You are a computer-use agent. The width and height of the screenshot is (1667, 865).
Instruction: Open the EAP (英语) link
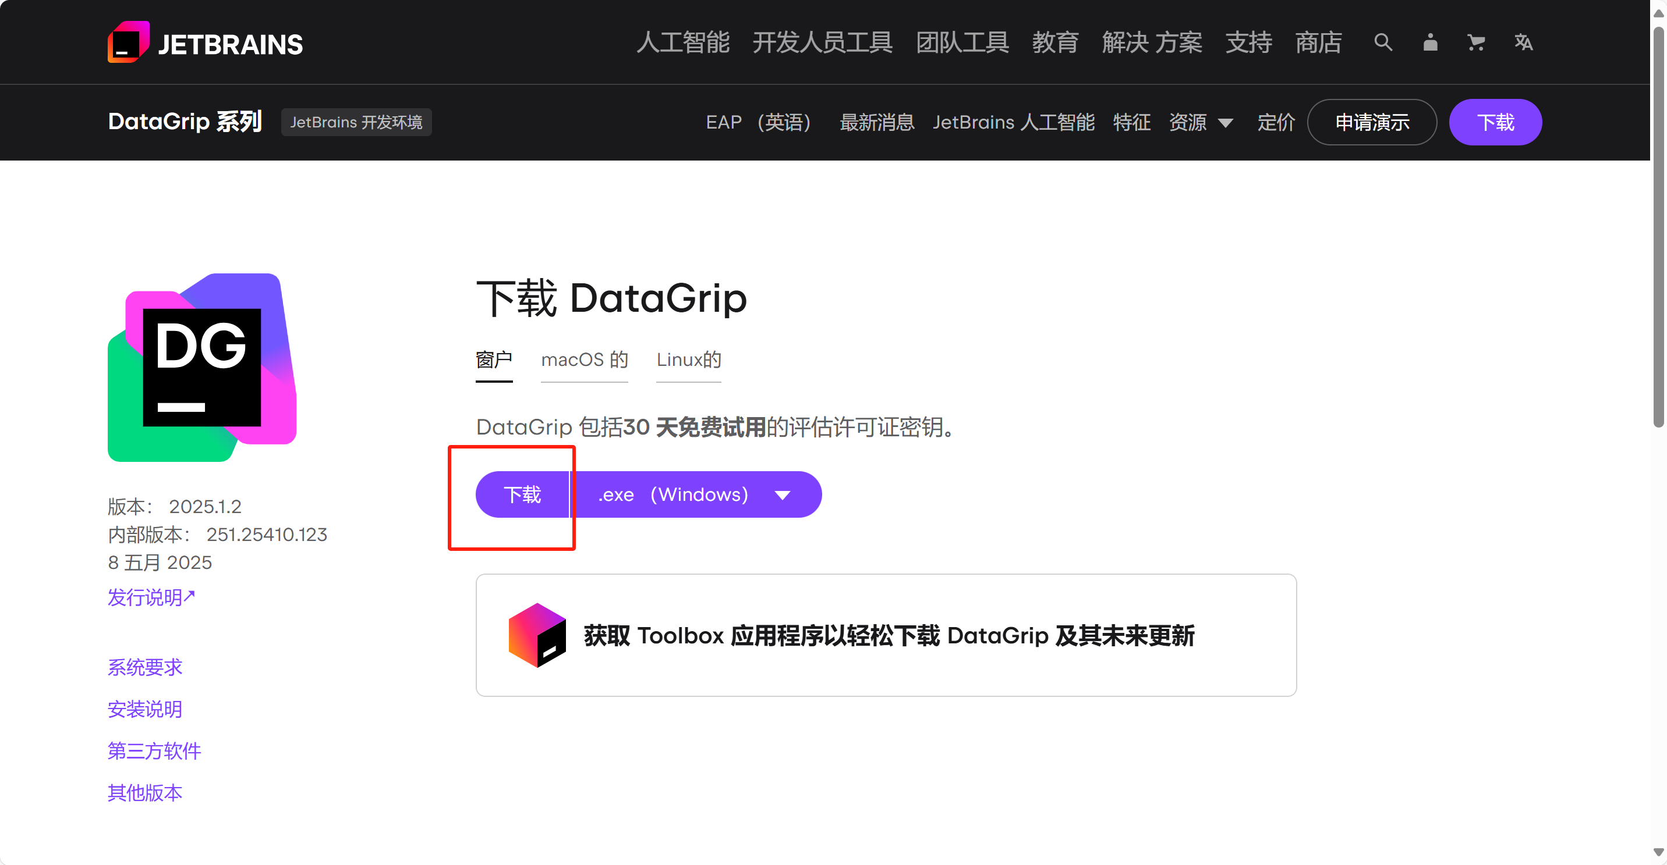(759, 122)
